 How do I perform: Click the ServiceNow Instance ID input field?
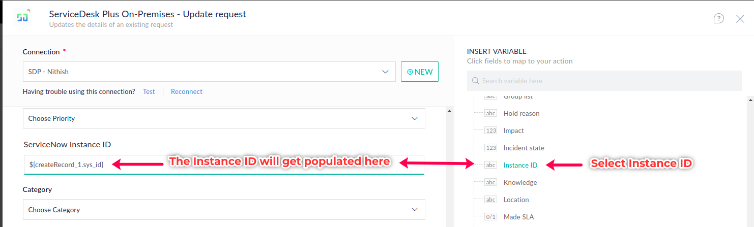(x=224, y=165)
